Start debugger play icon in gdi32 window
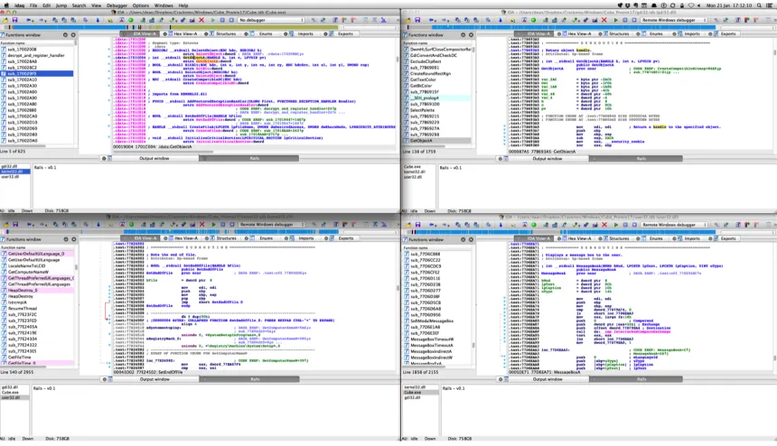The image size is (777, 446). click(615, 20)
